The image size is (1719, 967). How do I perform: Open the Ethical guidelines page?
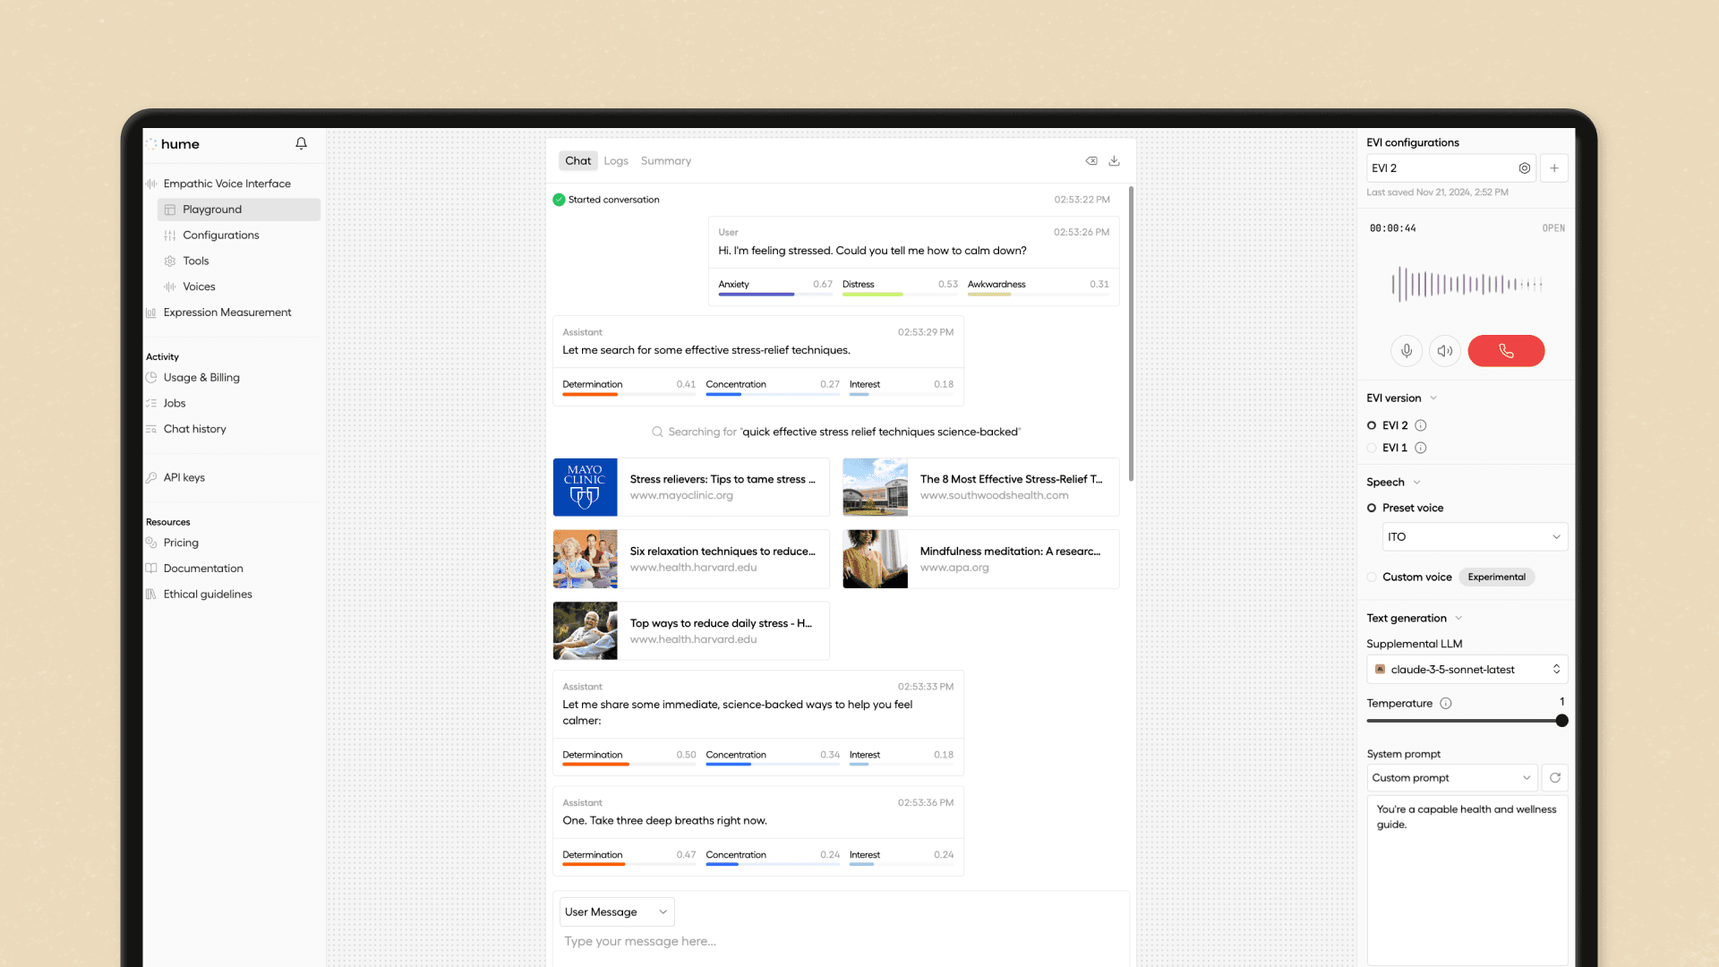pos(208,594)
